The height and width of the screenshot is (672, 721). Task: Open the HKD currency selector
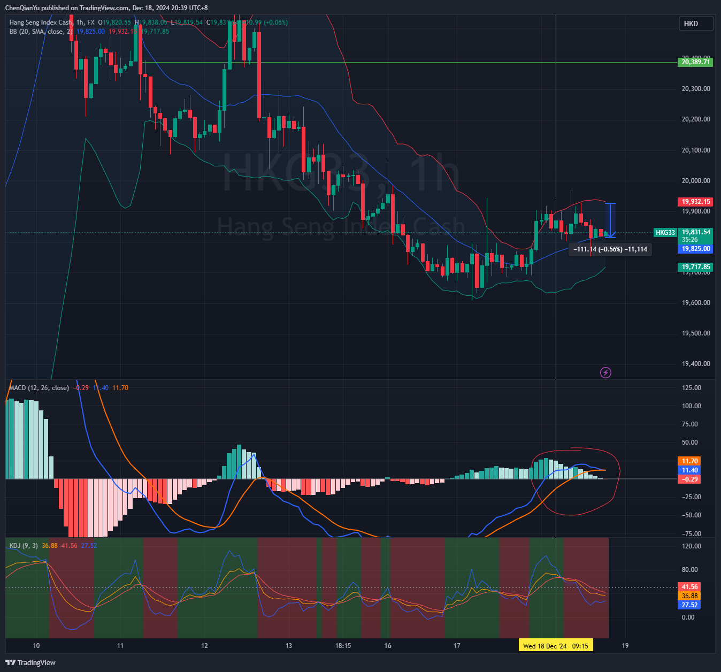[696, 24]
